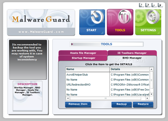Click the DESCRIPTION panel heading
This screenshot has width=168, height=121.
click(x=27, y=84)
